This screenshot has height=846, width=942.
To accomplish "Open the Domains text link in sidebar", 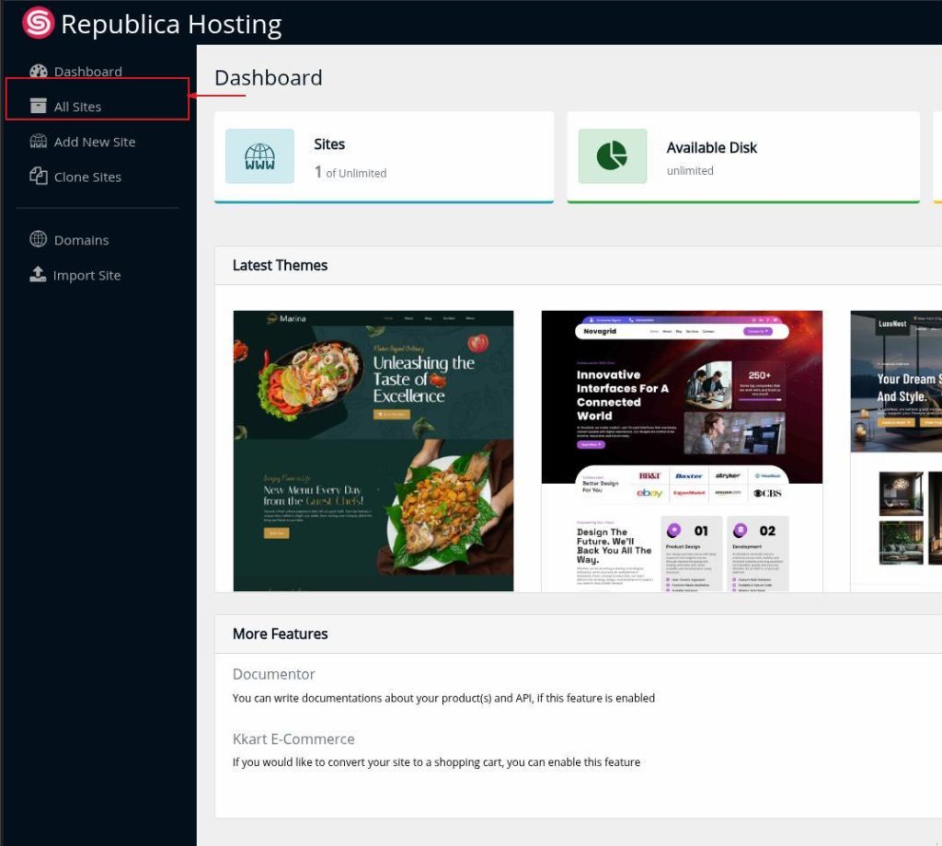I will pyautogui.click(x=81, y=240).
